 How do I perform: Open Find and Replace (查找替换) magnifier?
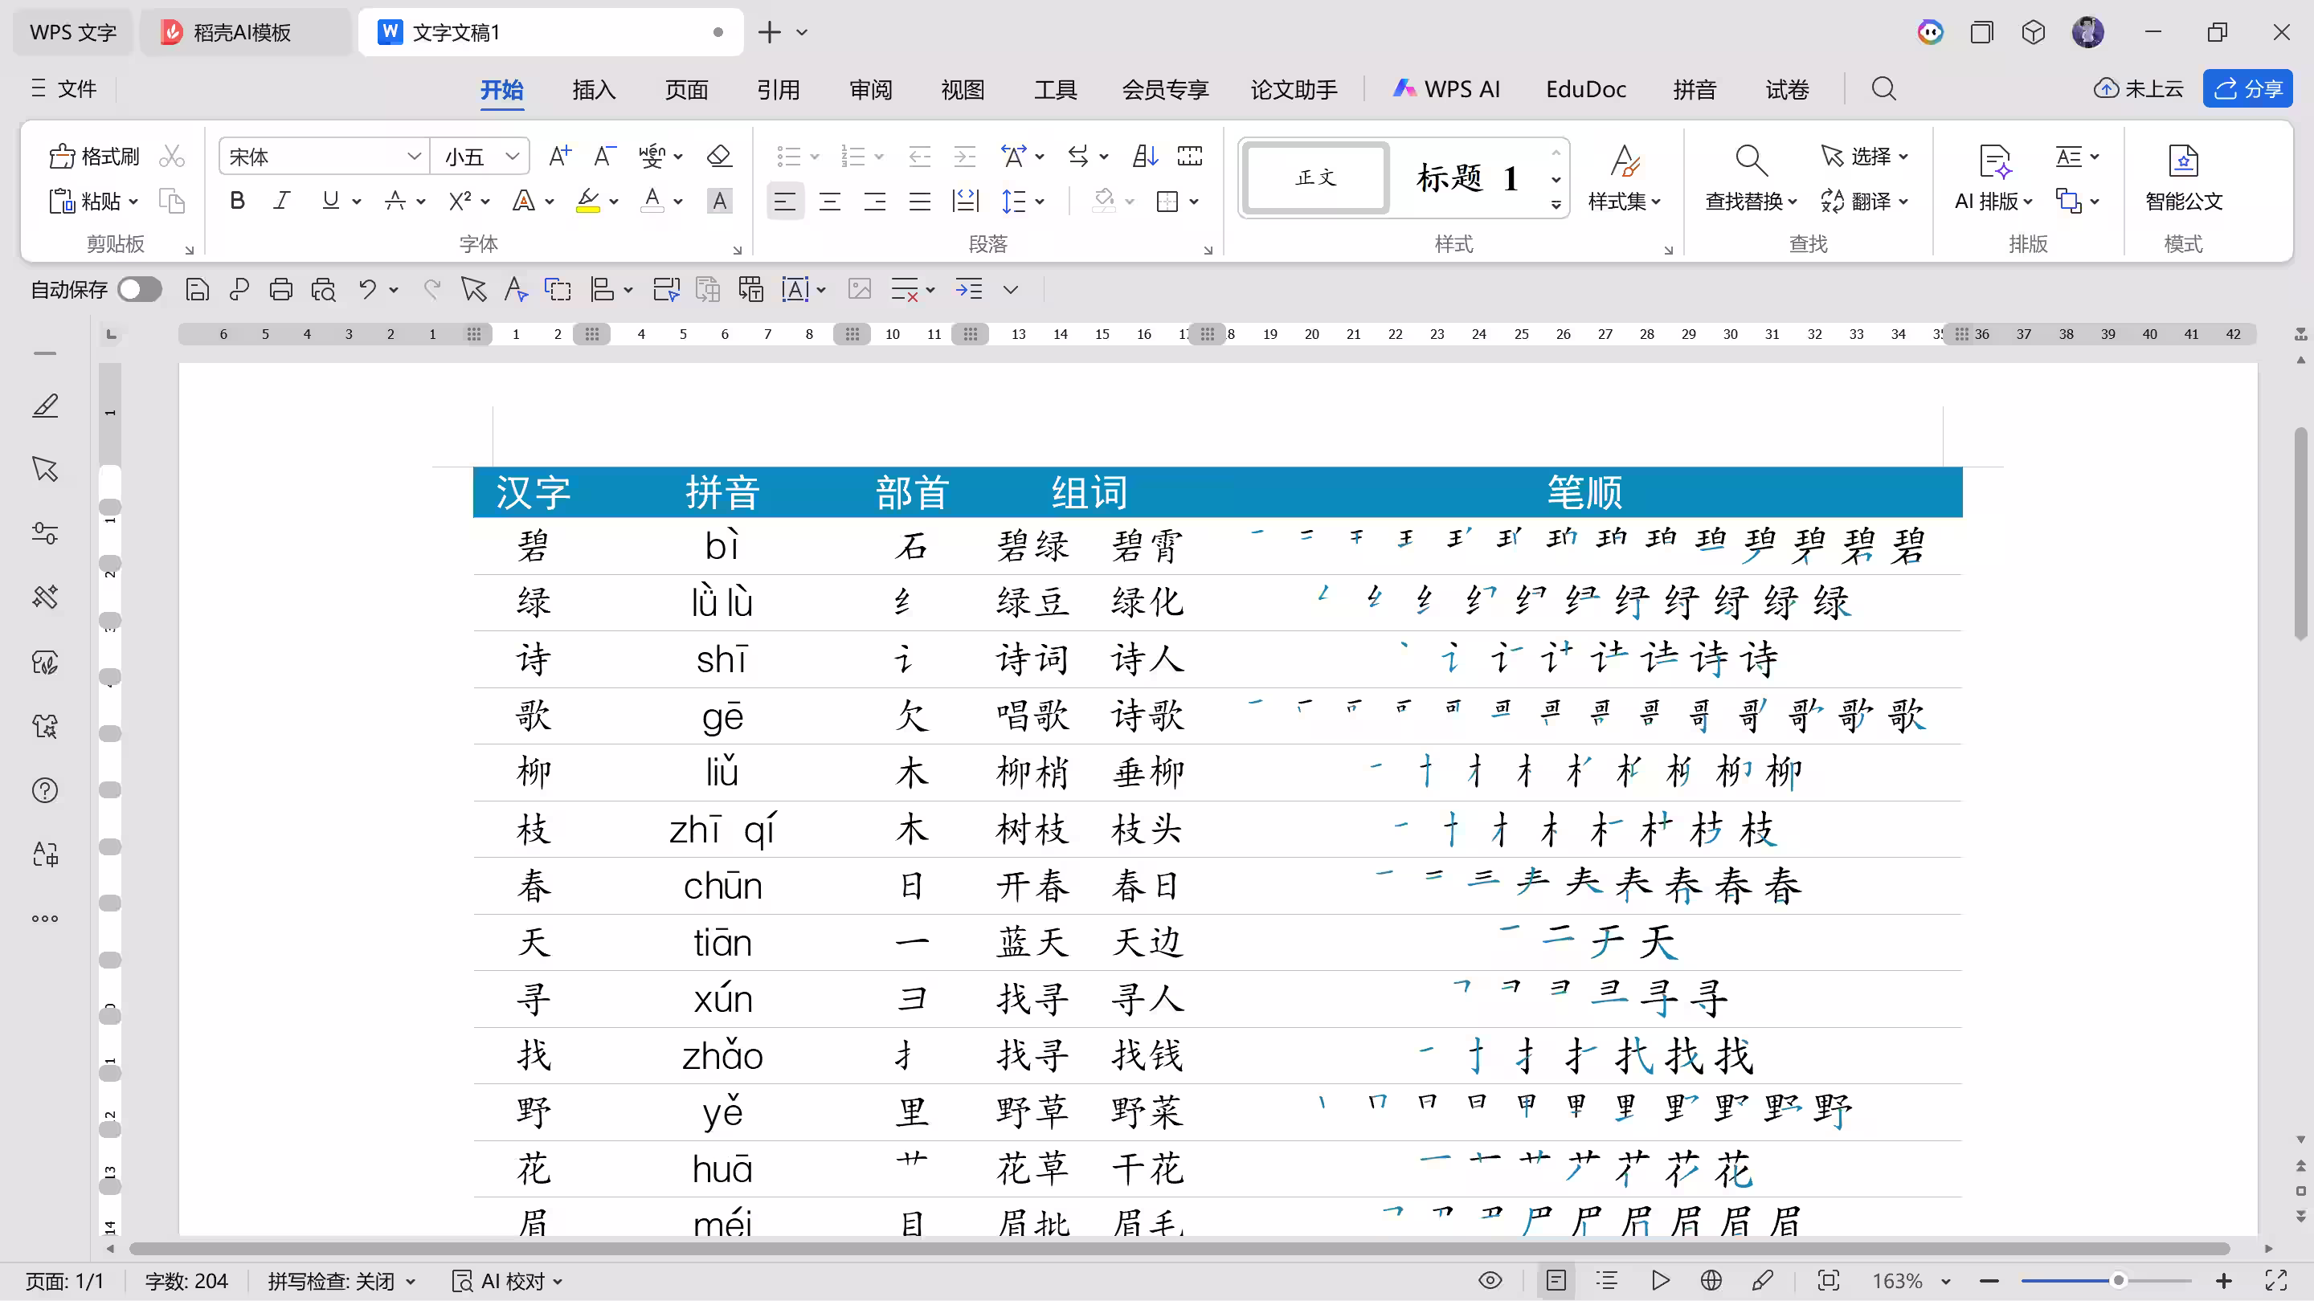click(x=1750, y=161)
